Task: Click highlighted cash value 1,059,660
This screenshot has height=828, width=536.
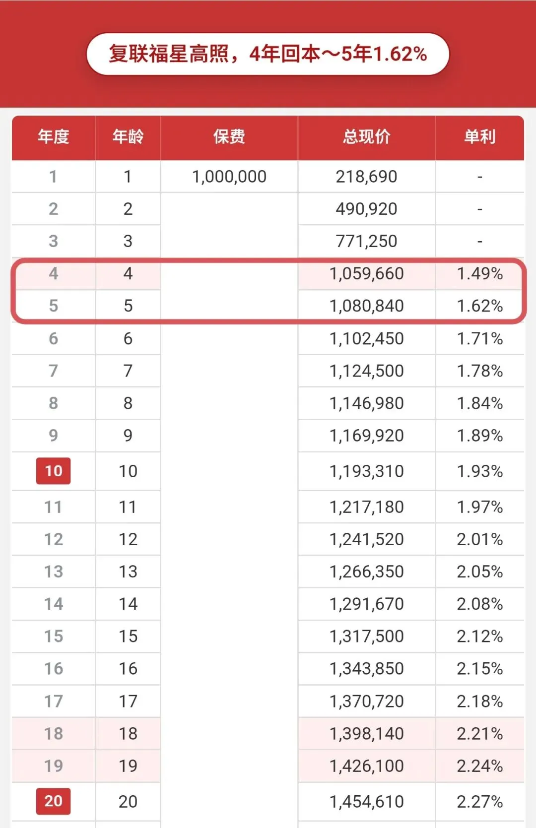Action: coord(367,273)
